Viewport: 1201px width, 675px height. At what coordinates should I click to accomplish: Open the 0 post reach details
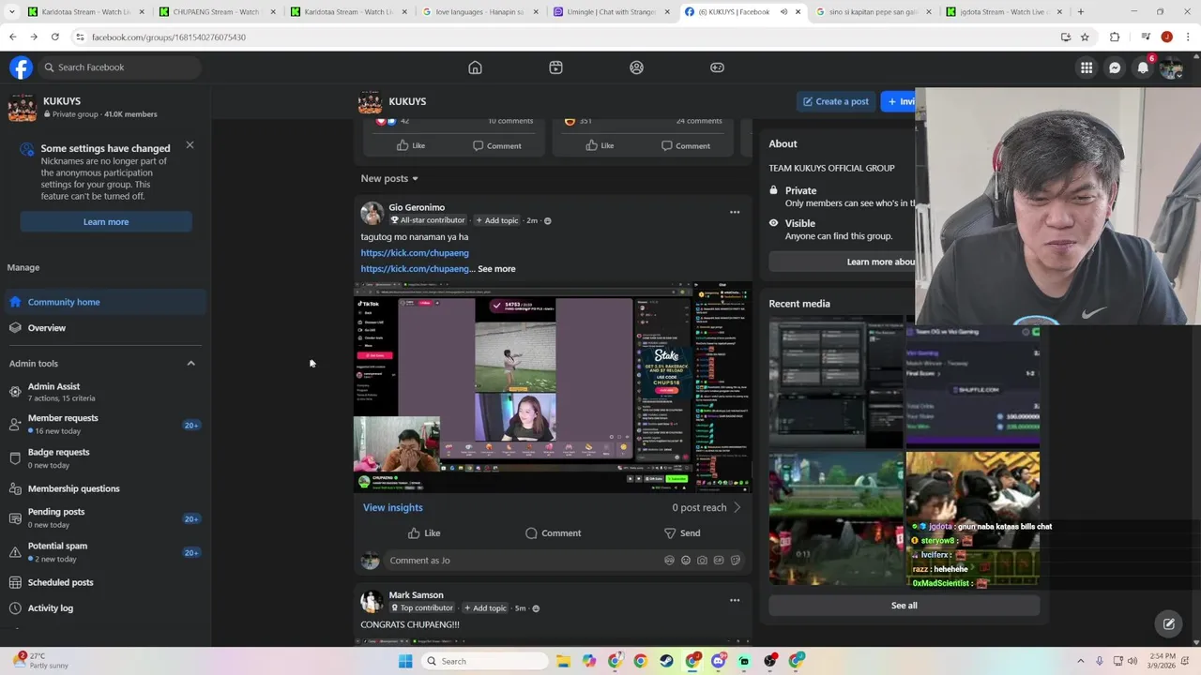pyautogui.click(x=707, y=507)
